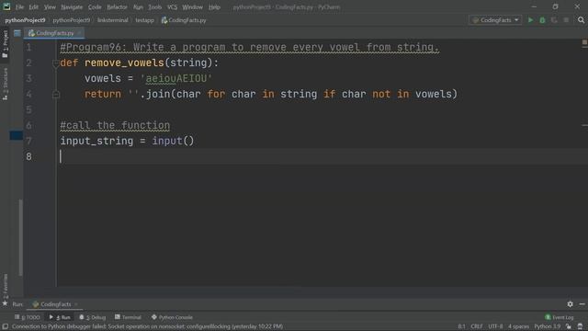Image resolution: width=588 pixels, height=331 pixels.
Task: Open the Window menu
Action: pos(192,7)
